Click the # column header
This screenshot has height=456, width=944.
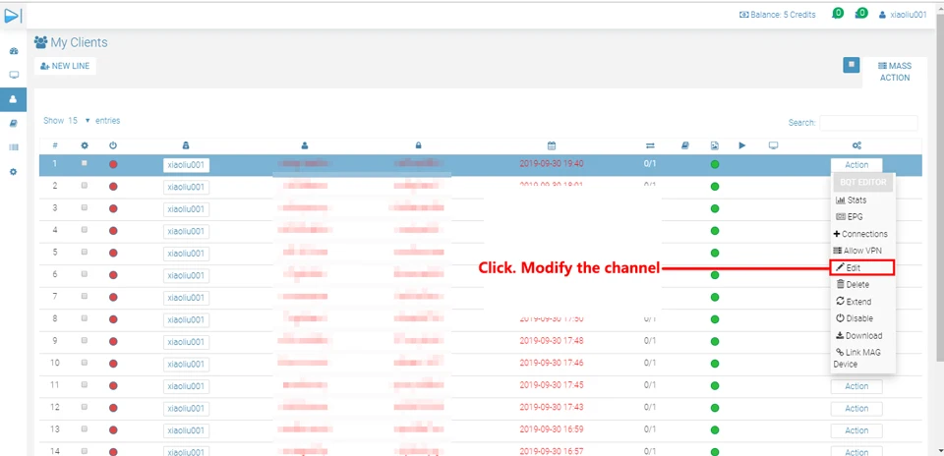[55, 145]
